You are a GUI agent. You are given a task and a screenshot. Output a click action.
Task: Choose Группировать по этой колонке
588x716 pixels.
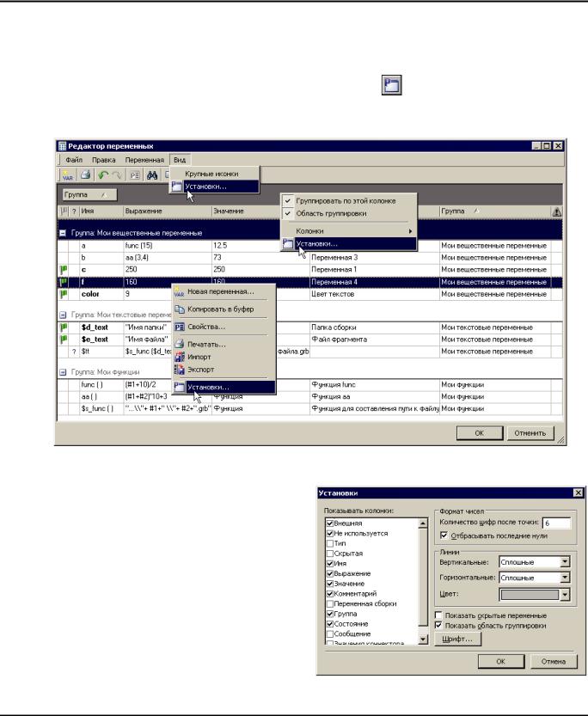[x=348, y=201]
